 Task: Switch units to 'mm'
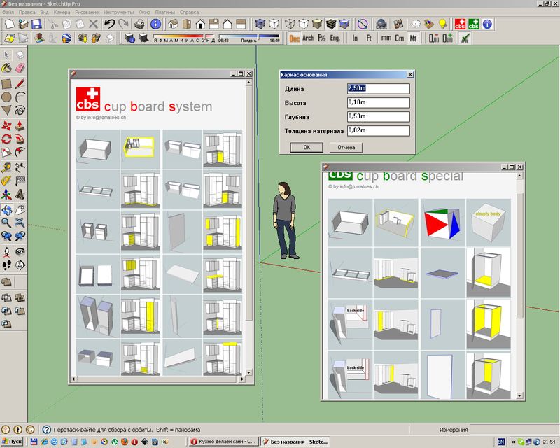click(x=386, y=38)
